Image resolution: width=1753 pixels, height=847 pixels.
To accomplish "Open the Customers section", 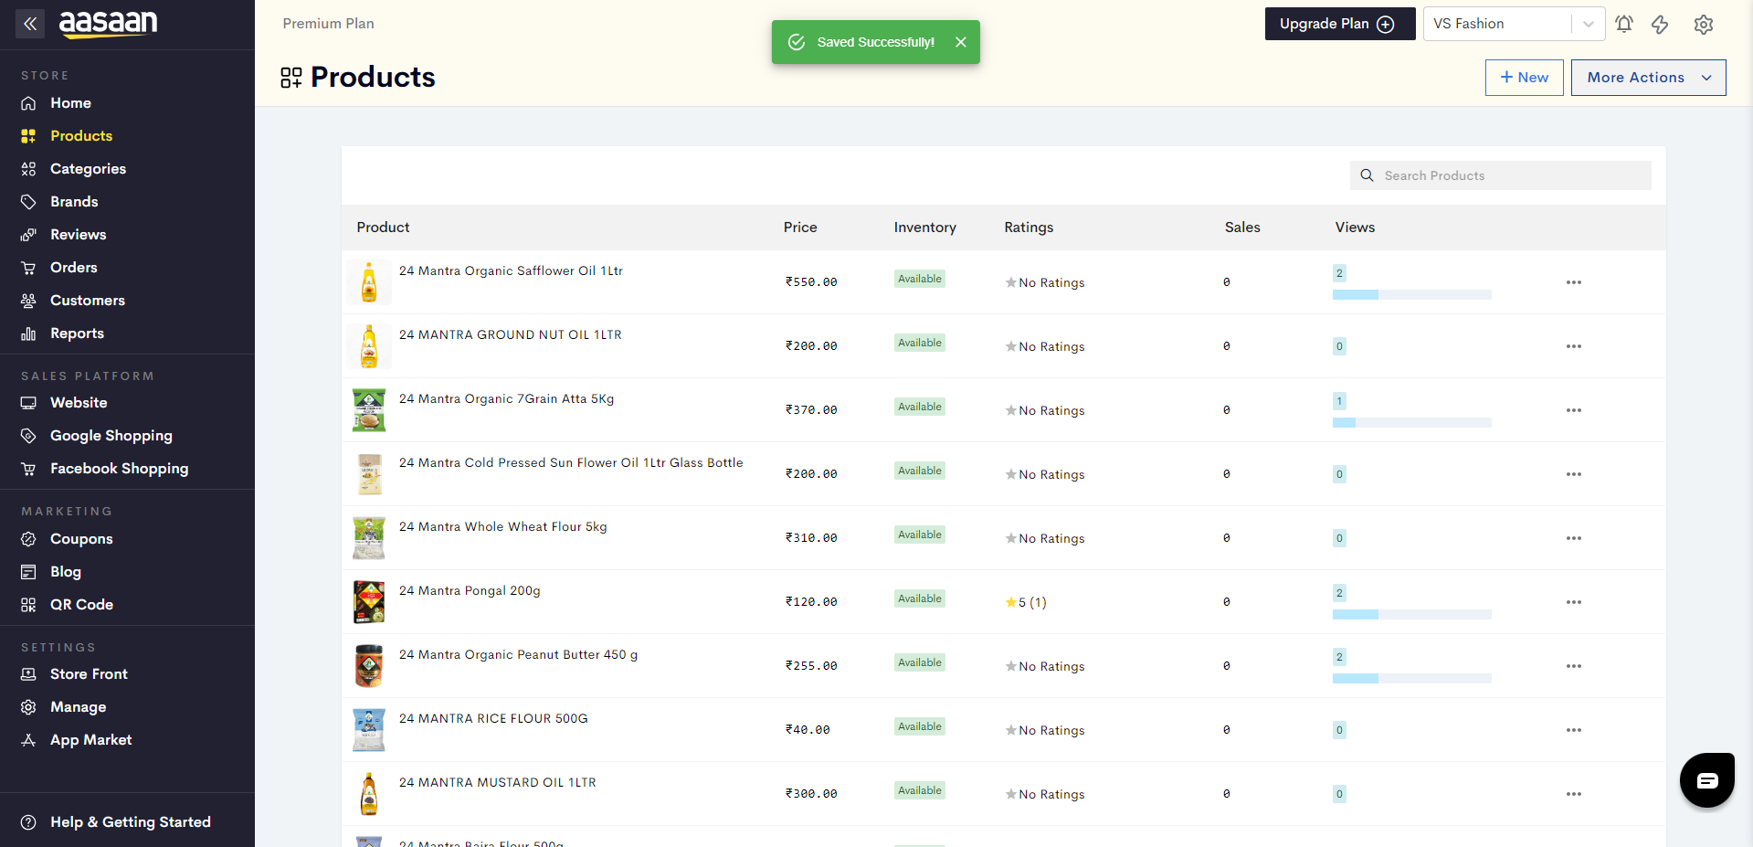I will click(x=88, y=301).
